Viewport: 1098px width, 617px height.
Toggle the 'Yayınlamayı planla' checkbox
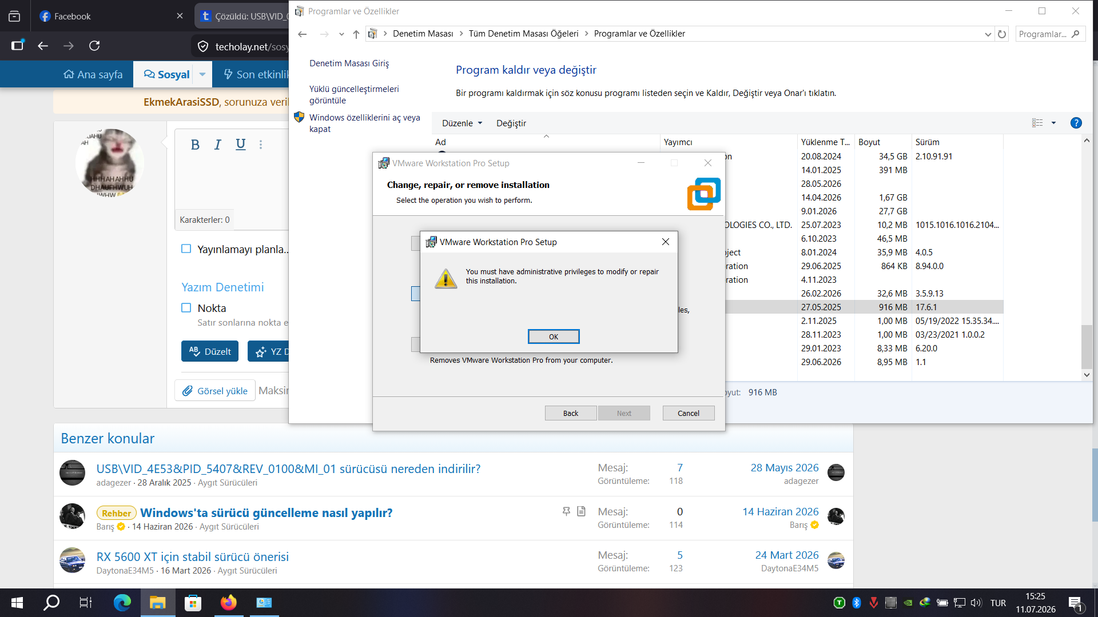[186, 249]
